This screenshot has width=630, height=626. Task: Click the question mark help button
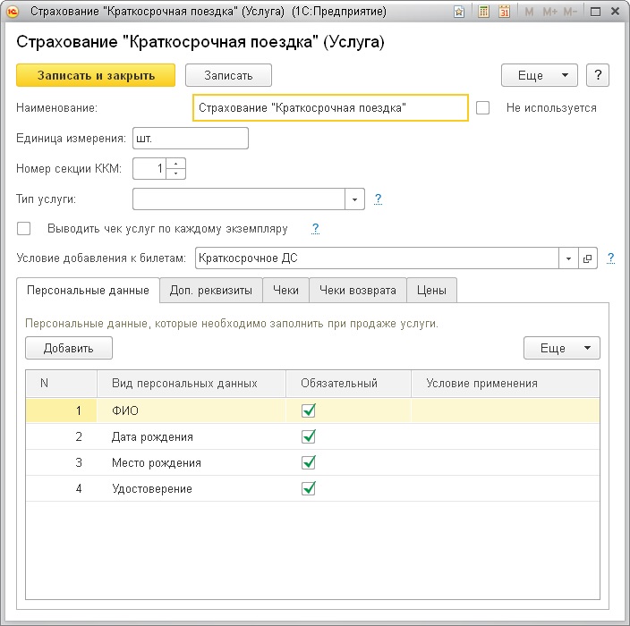pos(598,75)
